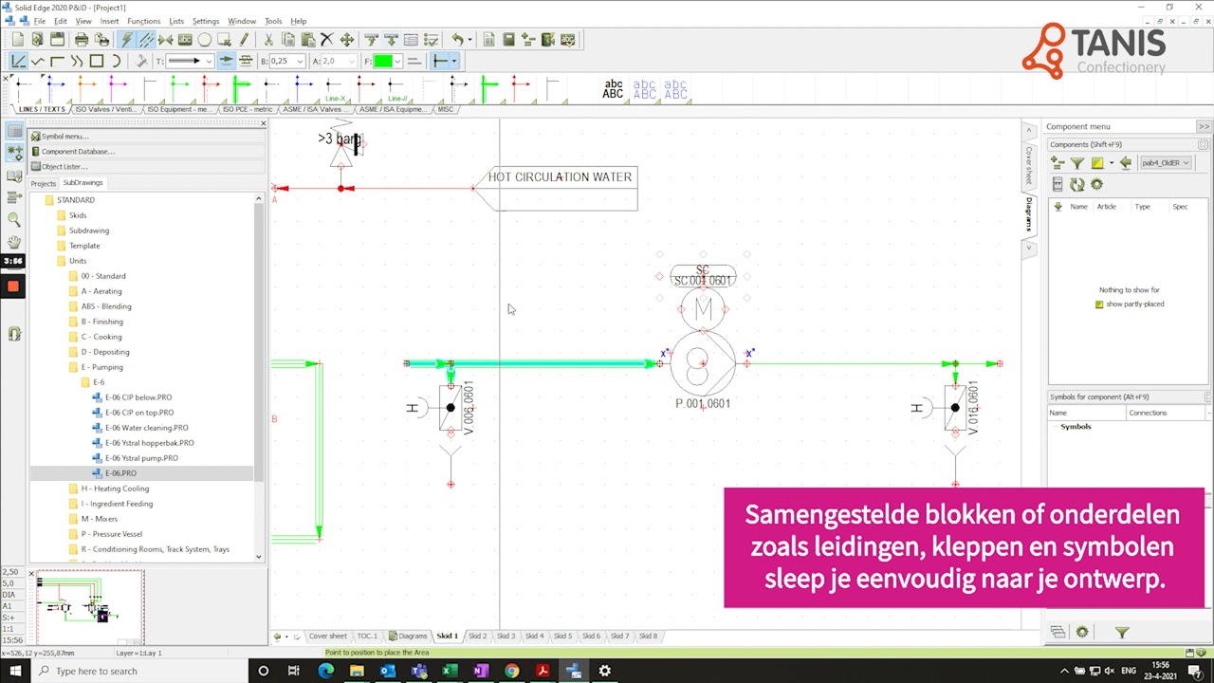
Task: Select the Rectangle line tool
Action: click(96, 61)
